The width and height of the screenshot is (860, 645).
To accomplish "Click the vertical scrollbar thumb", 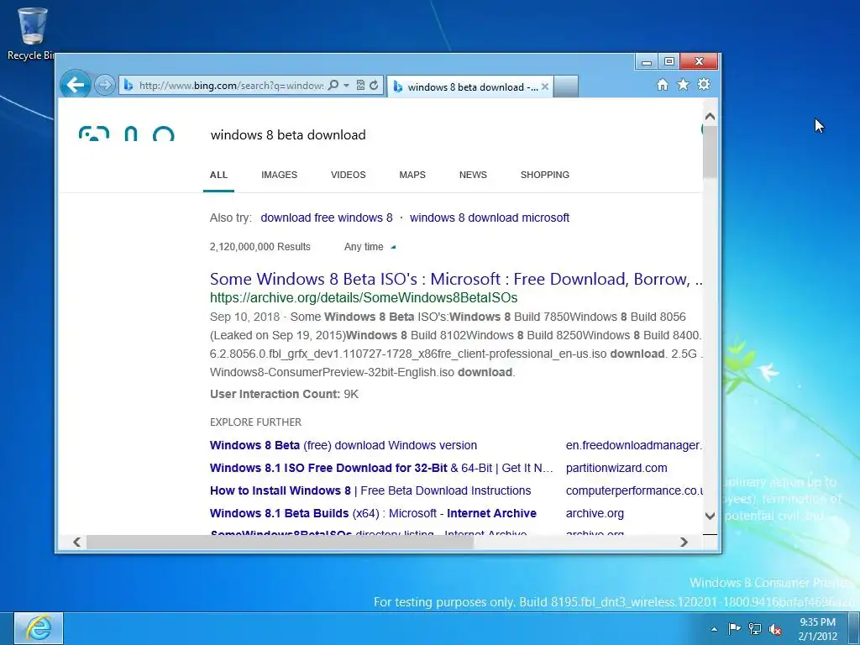I will pos(710,152).
